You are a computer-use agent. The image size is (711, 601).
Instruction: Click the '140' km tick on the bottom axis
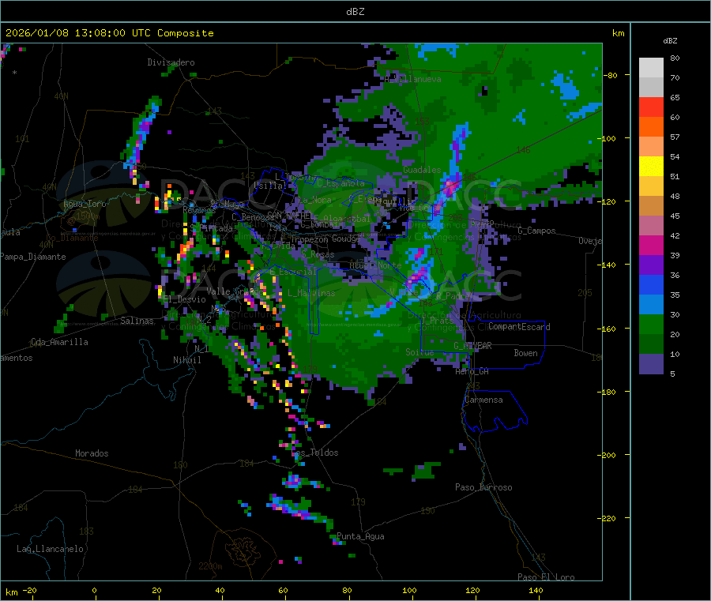tap(536, 591)
